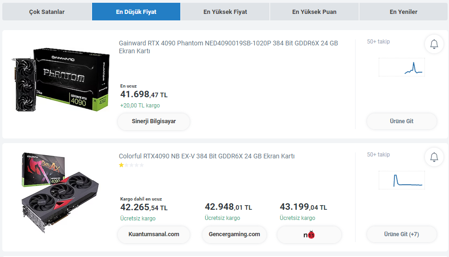Click the Gencergaming.com seller button
This screenshot has height=257, width=449.
click(234, 234)
